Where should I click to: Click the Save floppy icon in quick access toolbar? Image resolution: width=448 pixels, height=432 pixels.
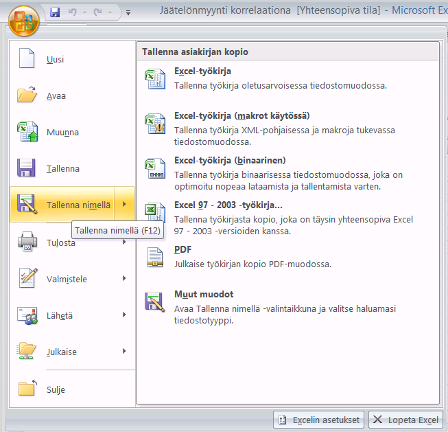click(x=55, y=12)
